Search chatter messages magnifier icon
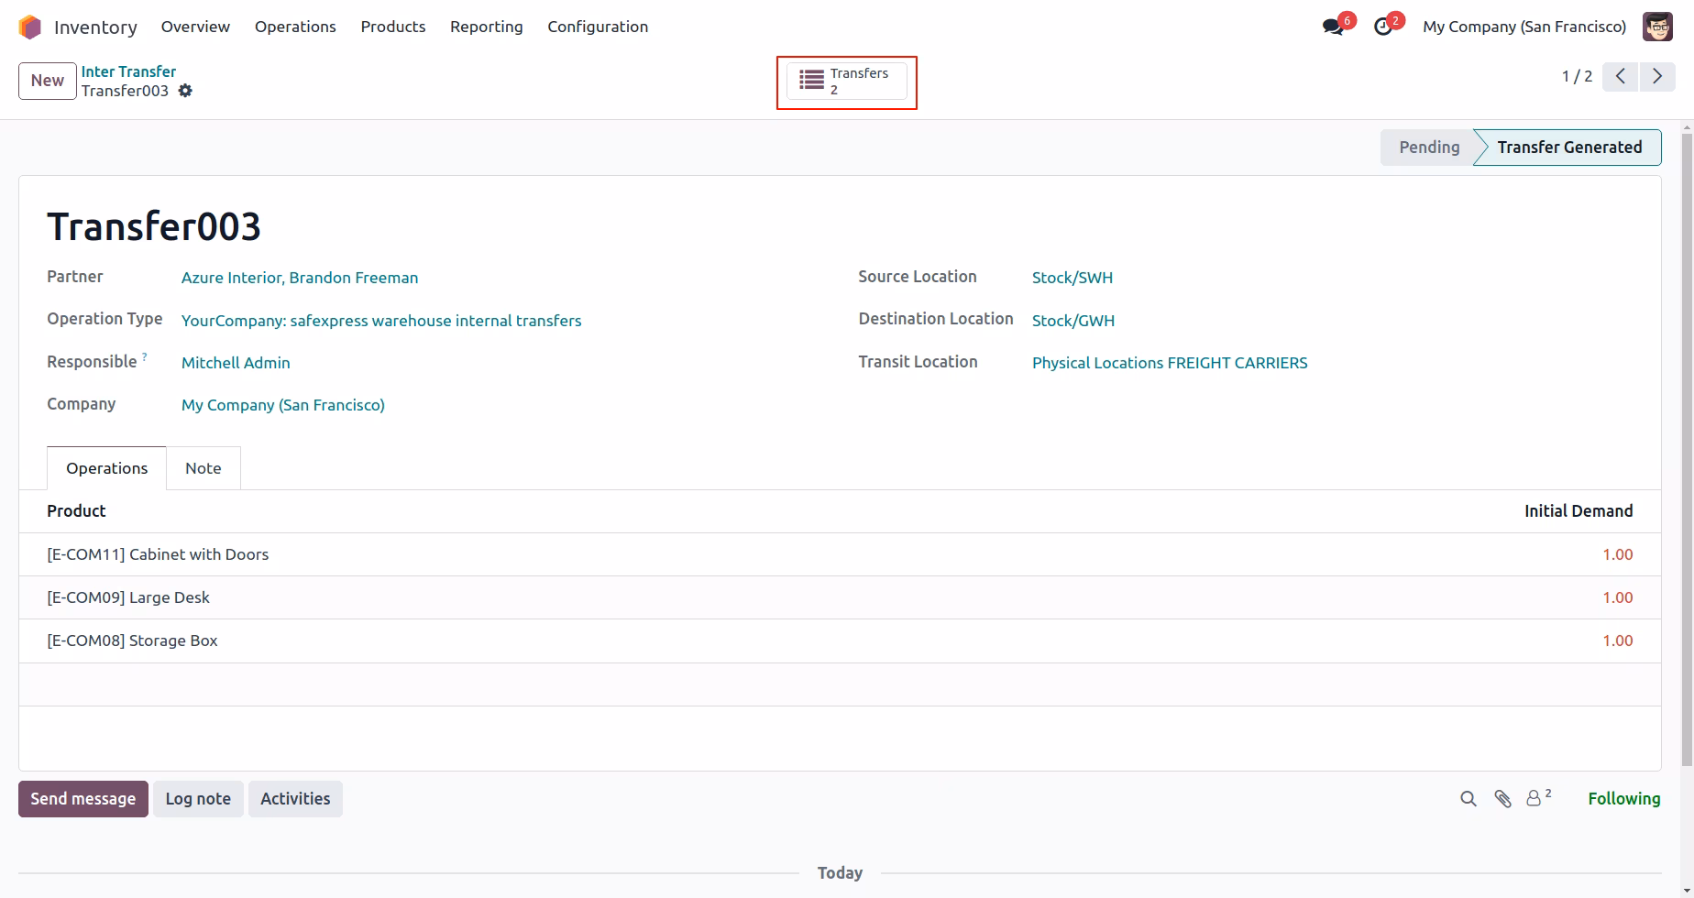The width and height of the screenshot is (1694, 898). (1468, 799)
